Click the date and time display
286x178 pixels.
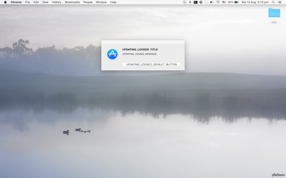[255, 2]
